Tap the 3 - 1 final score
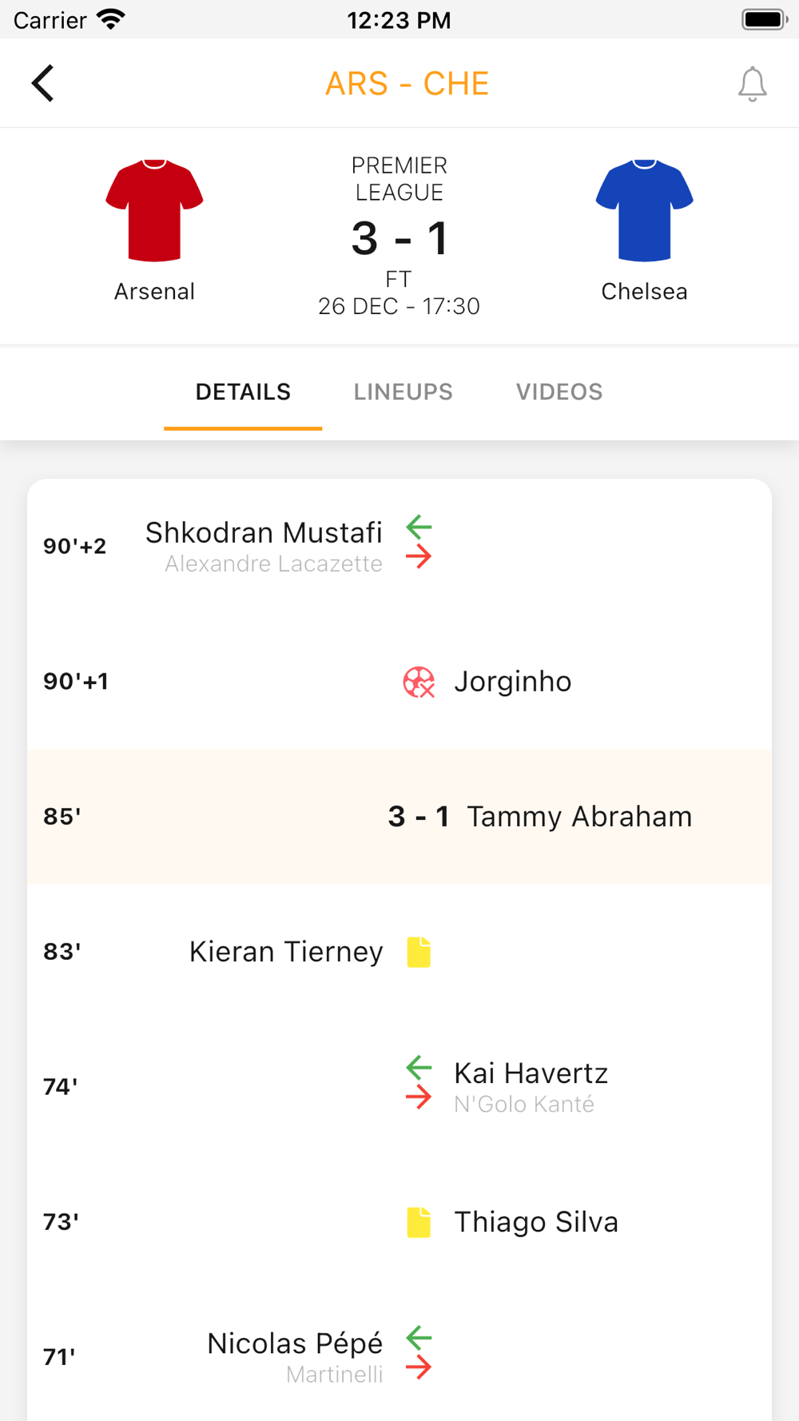Image resolution: width=799 pixels, height=1421 pixels. [x=399, y=238]
